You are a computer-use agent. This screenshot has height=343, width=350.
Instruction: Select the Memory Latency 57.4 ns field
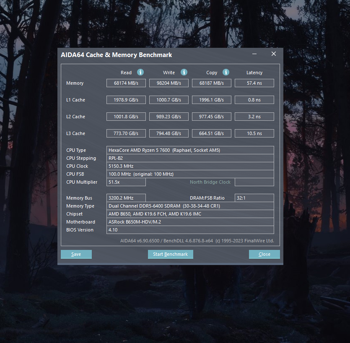(254, 83)
